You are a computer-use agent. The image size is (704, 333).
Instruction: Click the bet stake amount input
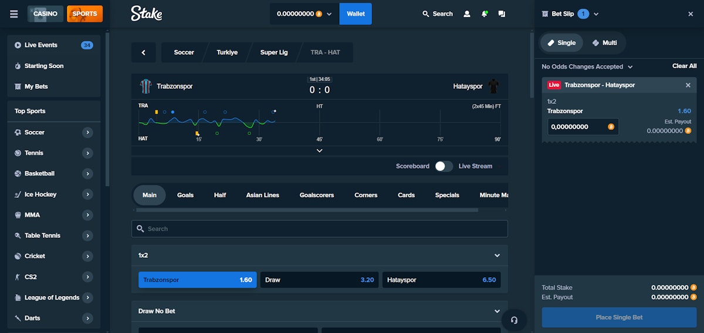[583, 126]
